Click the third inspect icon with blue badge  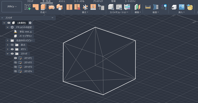click(164, 7)
